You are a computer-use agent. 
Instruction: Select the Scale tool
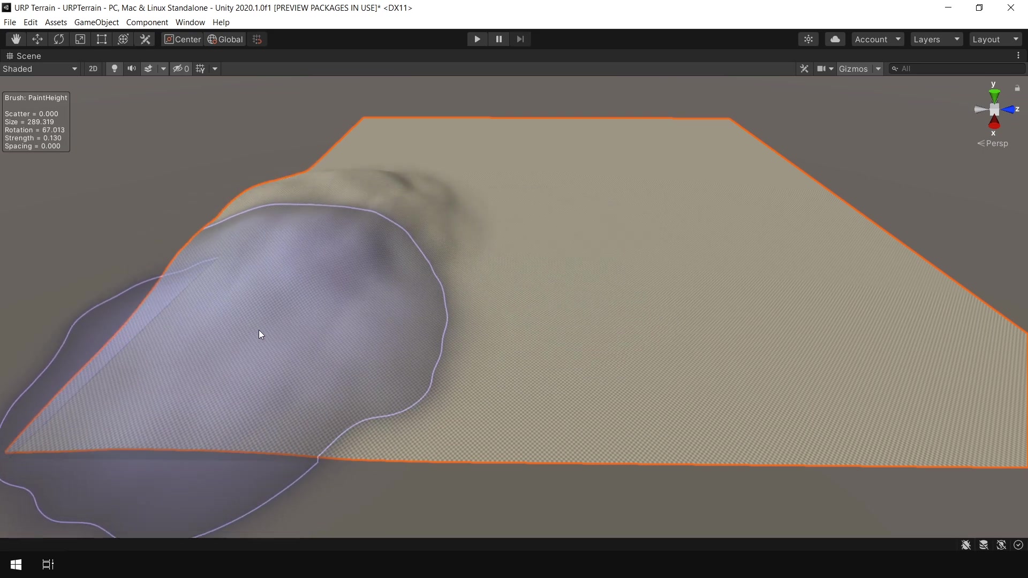[80, 39]
